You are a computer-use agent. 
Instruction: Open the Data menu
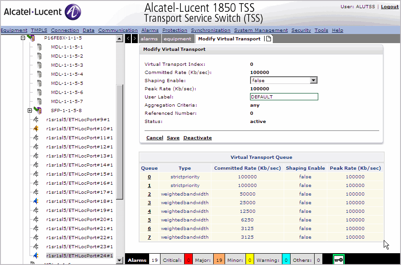click(89, 30)
